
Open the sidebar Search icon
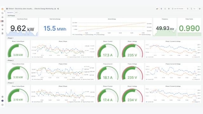click(x=3, y=13)
